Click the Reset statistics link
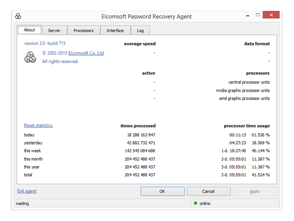This screenshot has height=221, width=294. [x=38, y=125]
